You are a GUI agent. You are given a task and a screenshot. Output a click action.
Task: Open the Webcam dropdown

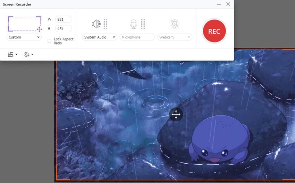pyautogui.click(x=175, y=37)
